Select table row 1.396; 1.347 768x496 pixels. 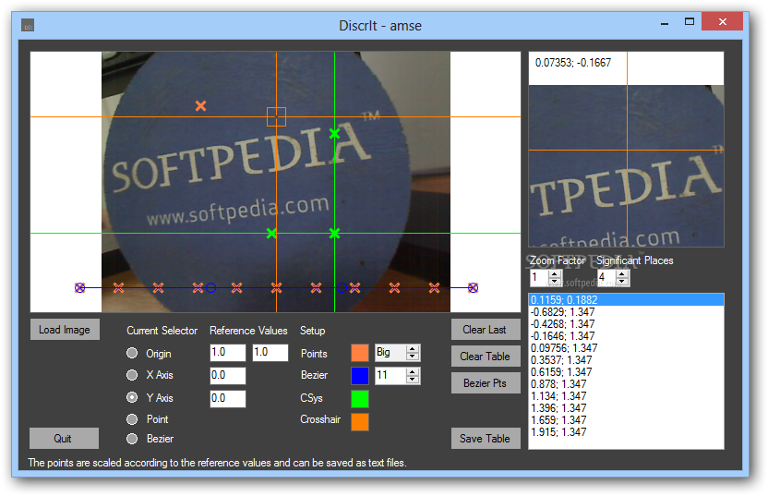pos(626,407)
